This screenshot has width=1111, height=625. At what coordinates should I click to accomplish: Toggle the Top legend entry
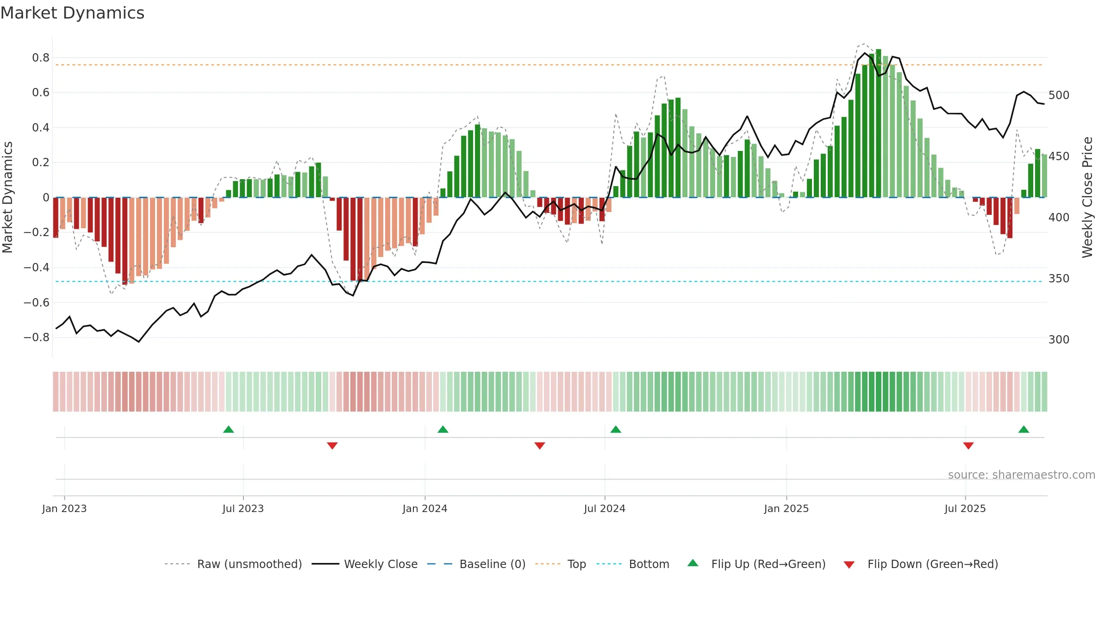pos(560,564)
